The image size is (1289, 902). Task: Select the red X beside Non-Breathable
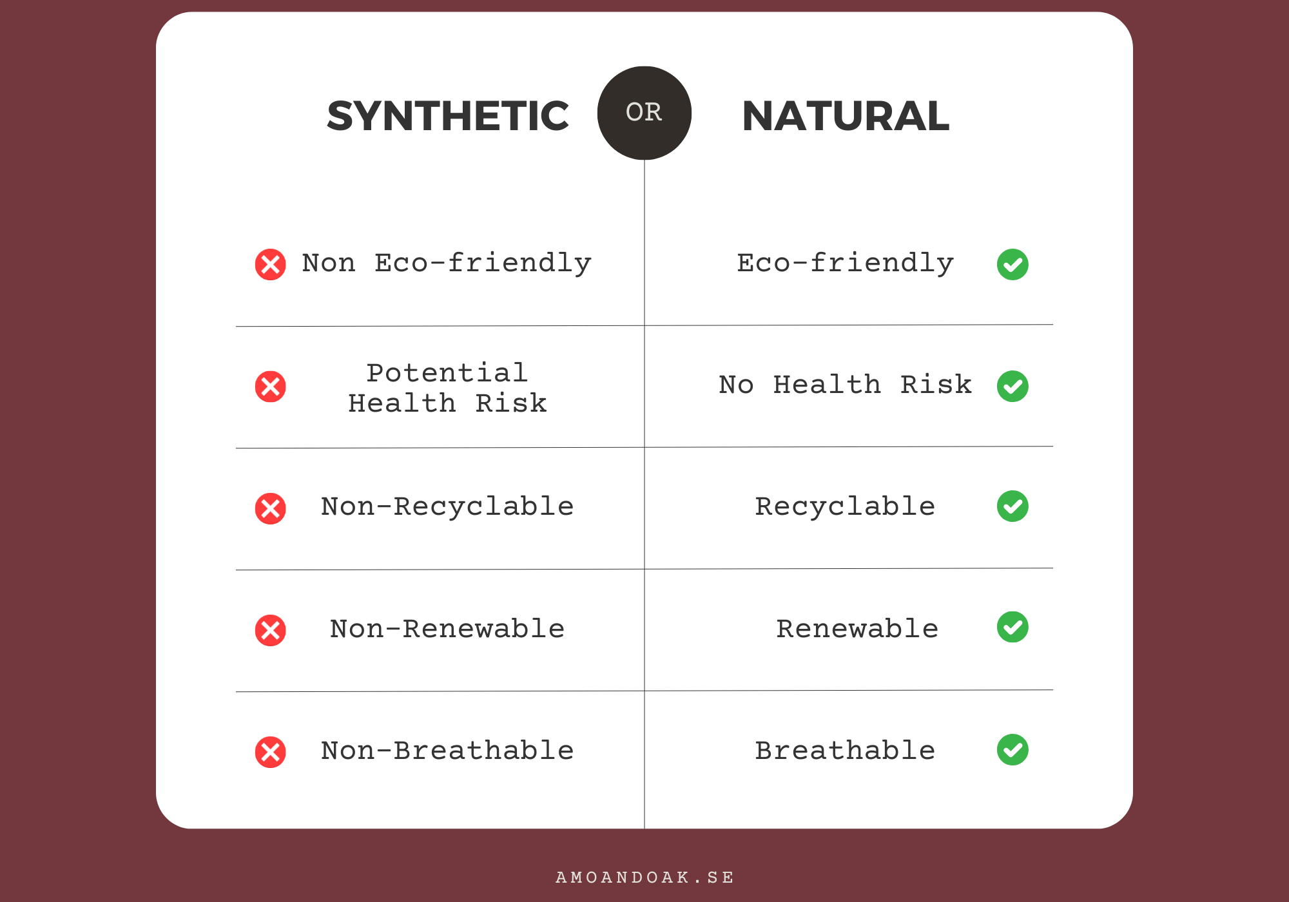click(271, 752)
